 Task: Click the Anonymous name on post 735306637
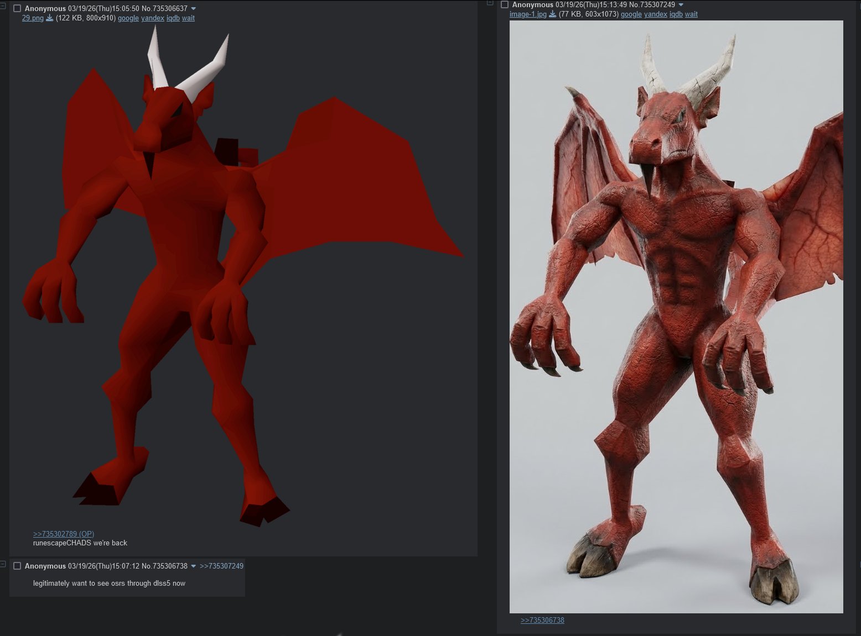click(x=45, y=9)
